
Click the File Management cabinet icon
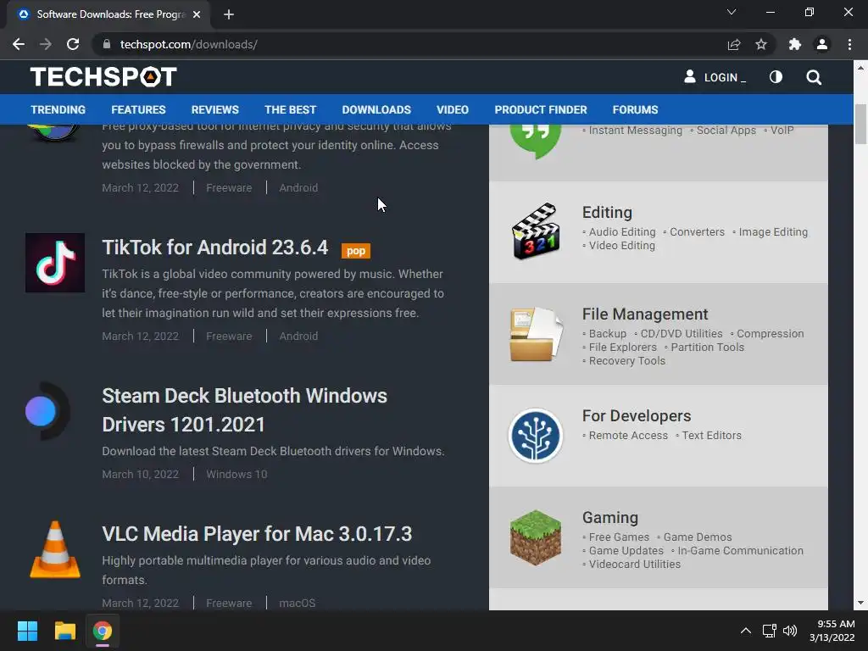pyautogui.click(x=536, y=334)
